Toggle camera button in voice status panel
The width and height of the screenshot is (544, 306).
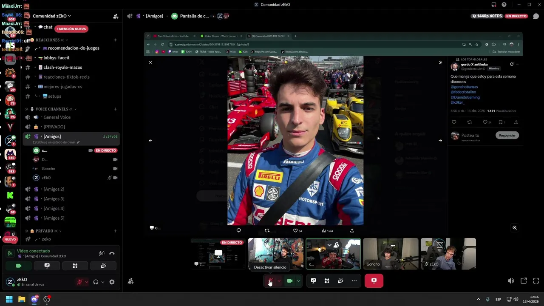(x=19, y=266)
